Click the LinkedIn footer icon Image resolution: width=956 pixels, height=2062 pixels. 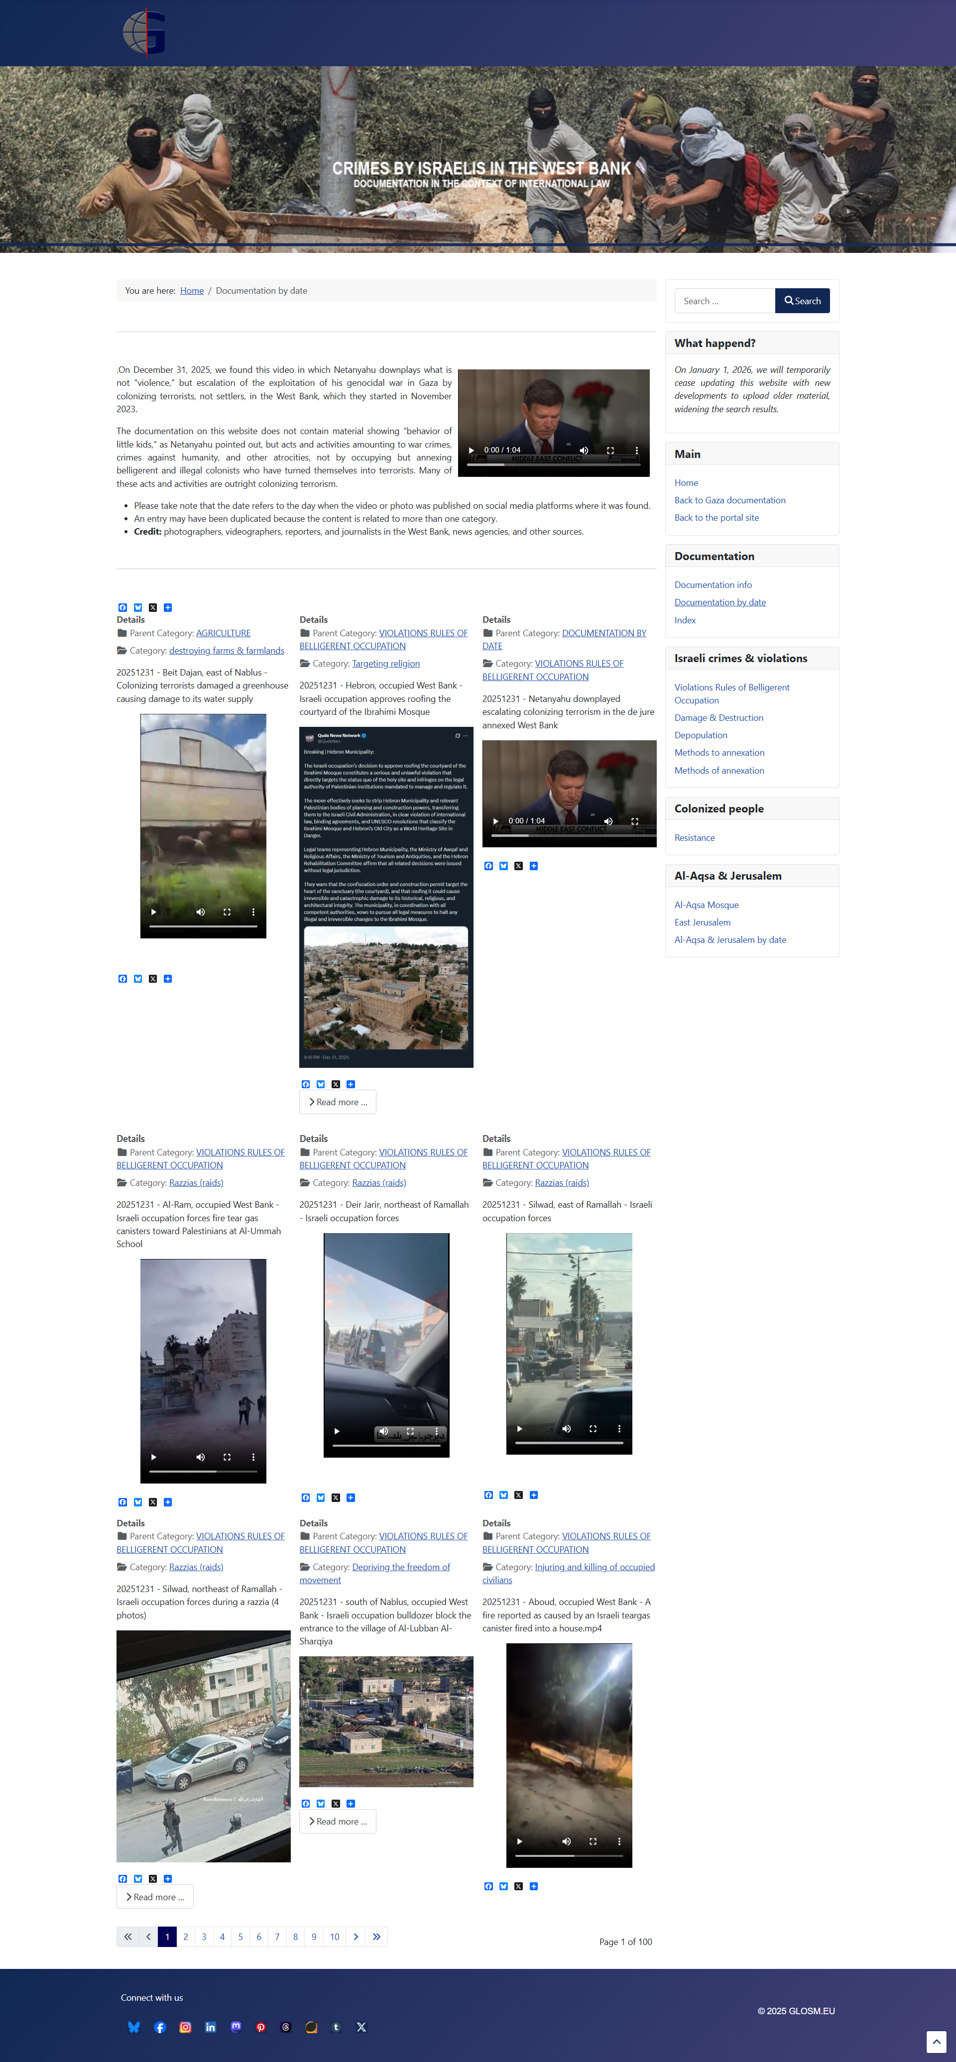pyautogui.click(x=210, y=2027)
